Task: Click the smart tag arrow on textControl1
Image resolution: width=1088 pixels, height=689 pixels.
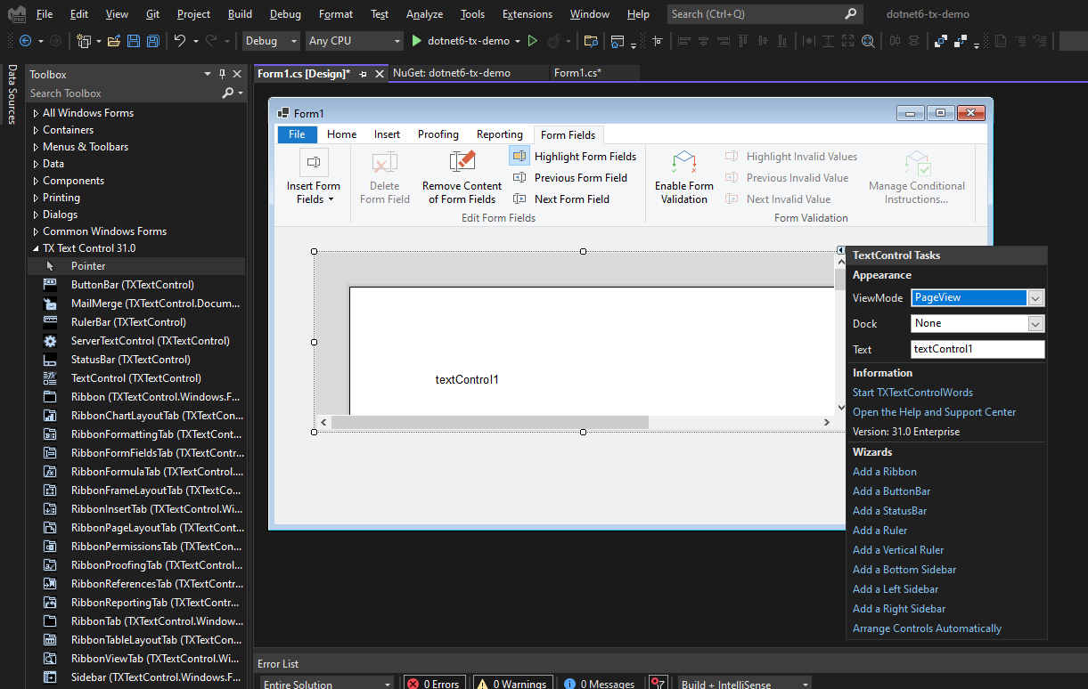Action: click(840, 250)
